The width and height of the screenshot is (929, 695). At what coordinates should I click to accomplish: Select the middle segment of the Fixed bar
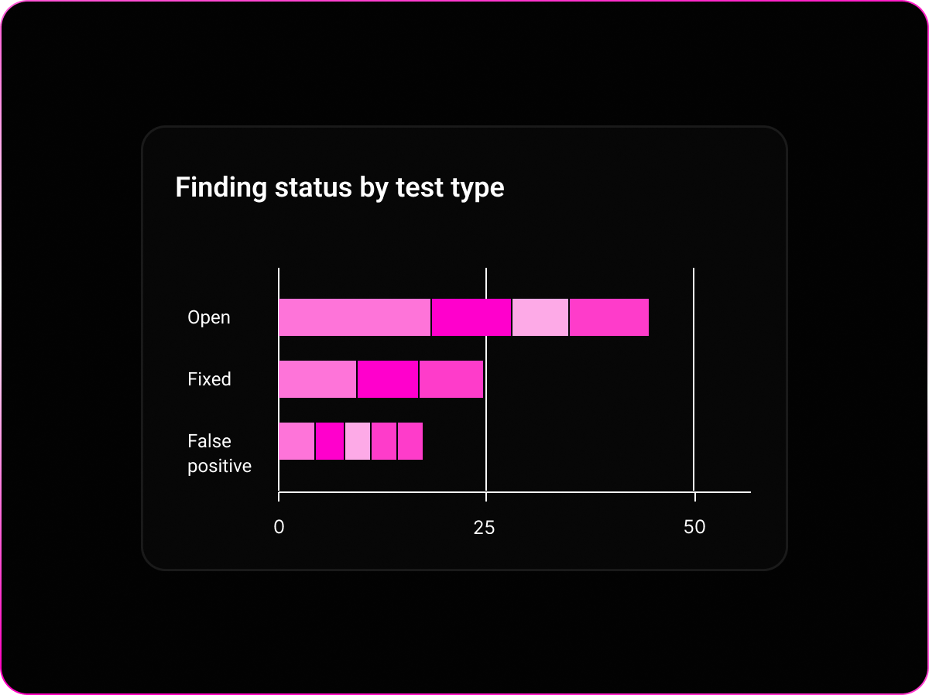[x=388, y=379]
